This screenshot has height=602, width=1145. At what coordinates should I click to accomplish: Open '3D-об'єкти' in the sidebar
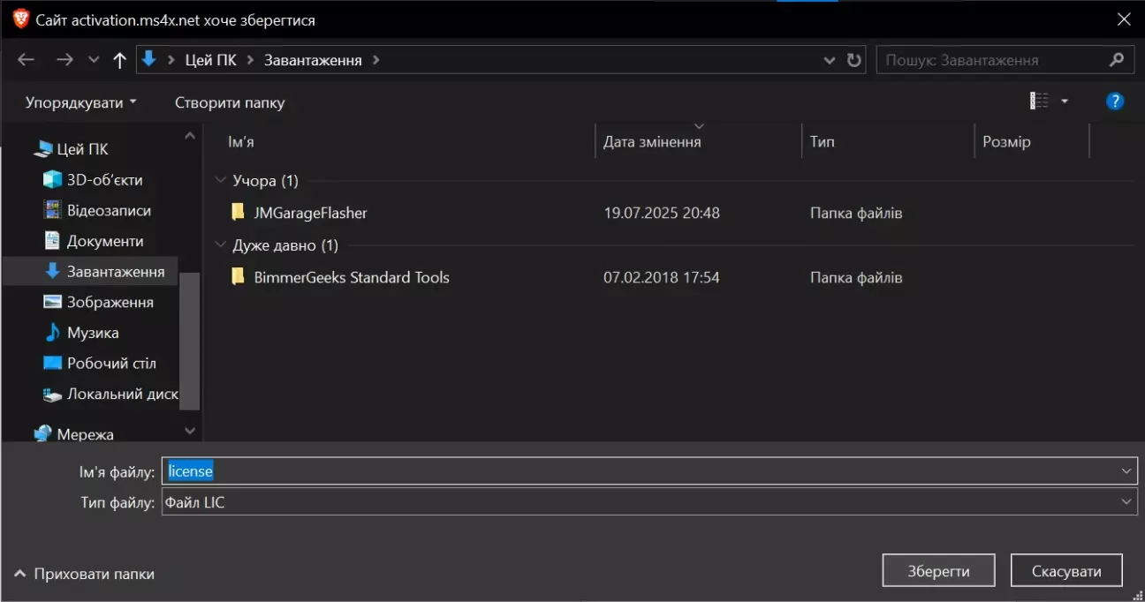click(104, 180)
